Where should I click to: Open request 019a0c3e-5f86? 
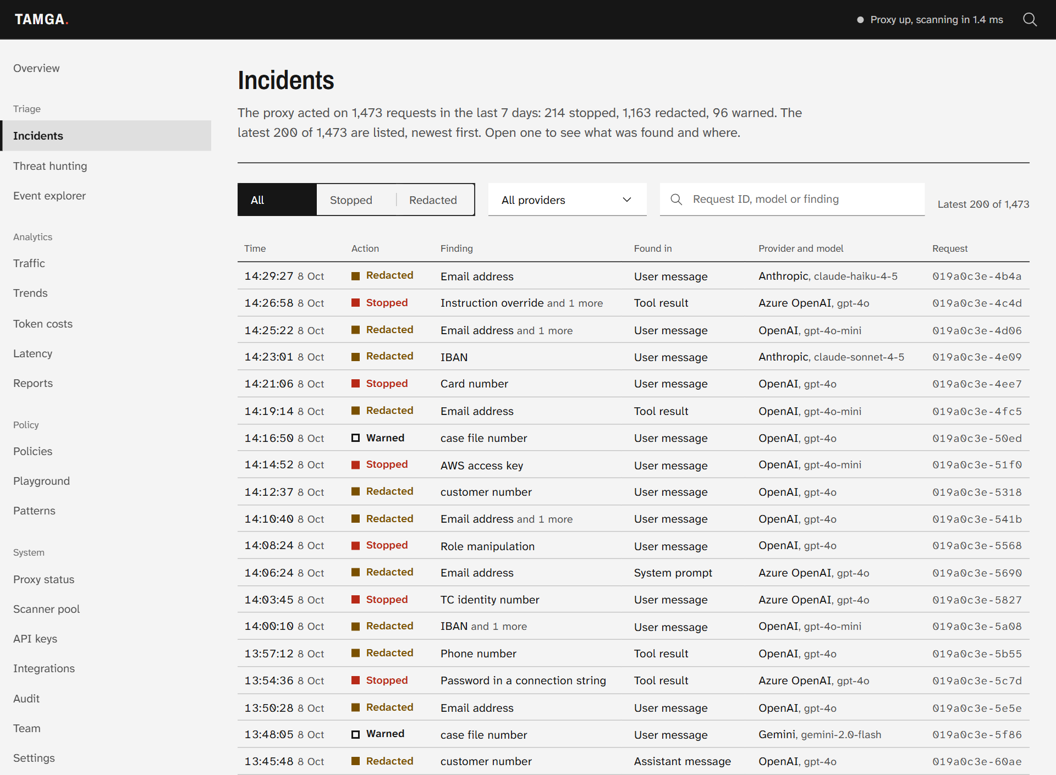pyautogui.click(x=977, y=734)
